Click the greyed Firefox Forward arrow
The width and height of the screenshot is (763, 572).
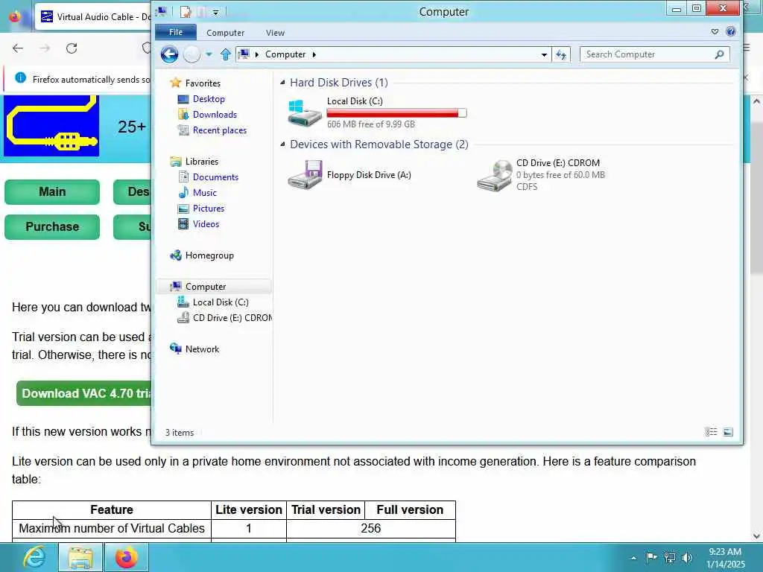[x=45, y=48]
